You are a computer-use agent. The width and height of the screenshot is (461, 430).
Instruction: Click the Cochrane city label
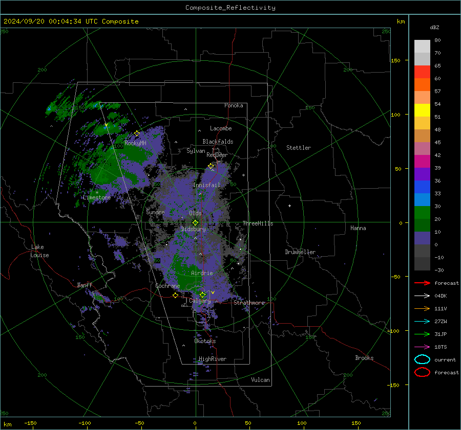pos(167,286)
